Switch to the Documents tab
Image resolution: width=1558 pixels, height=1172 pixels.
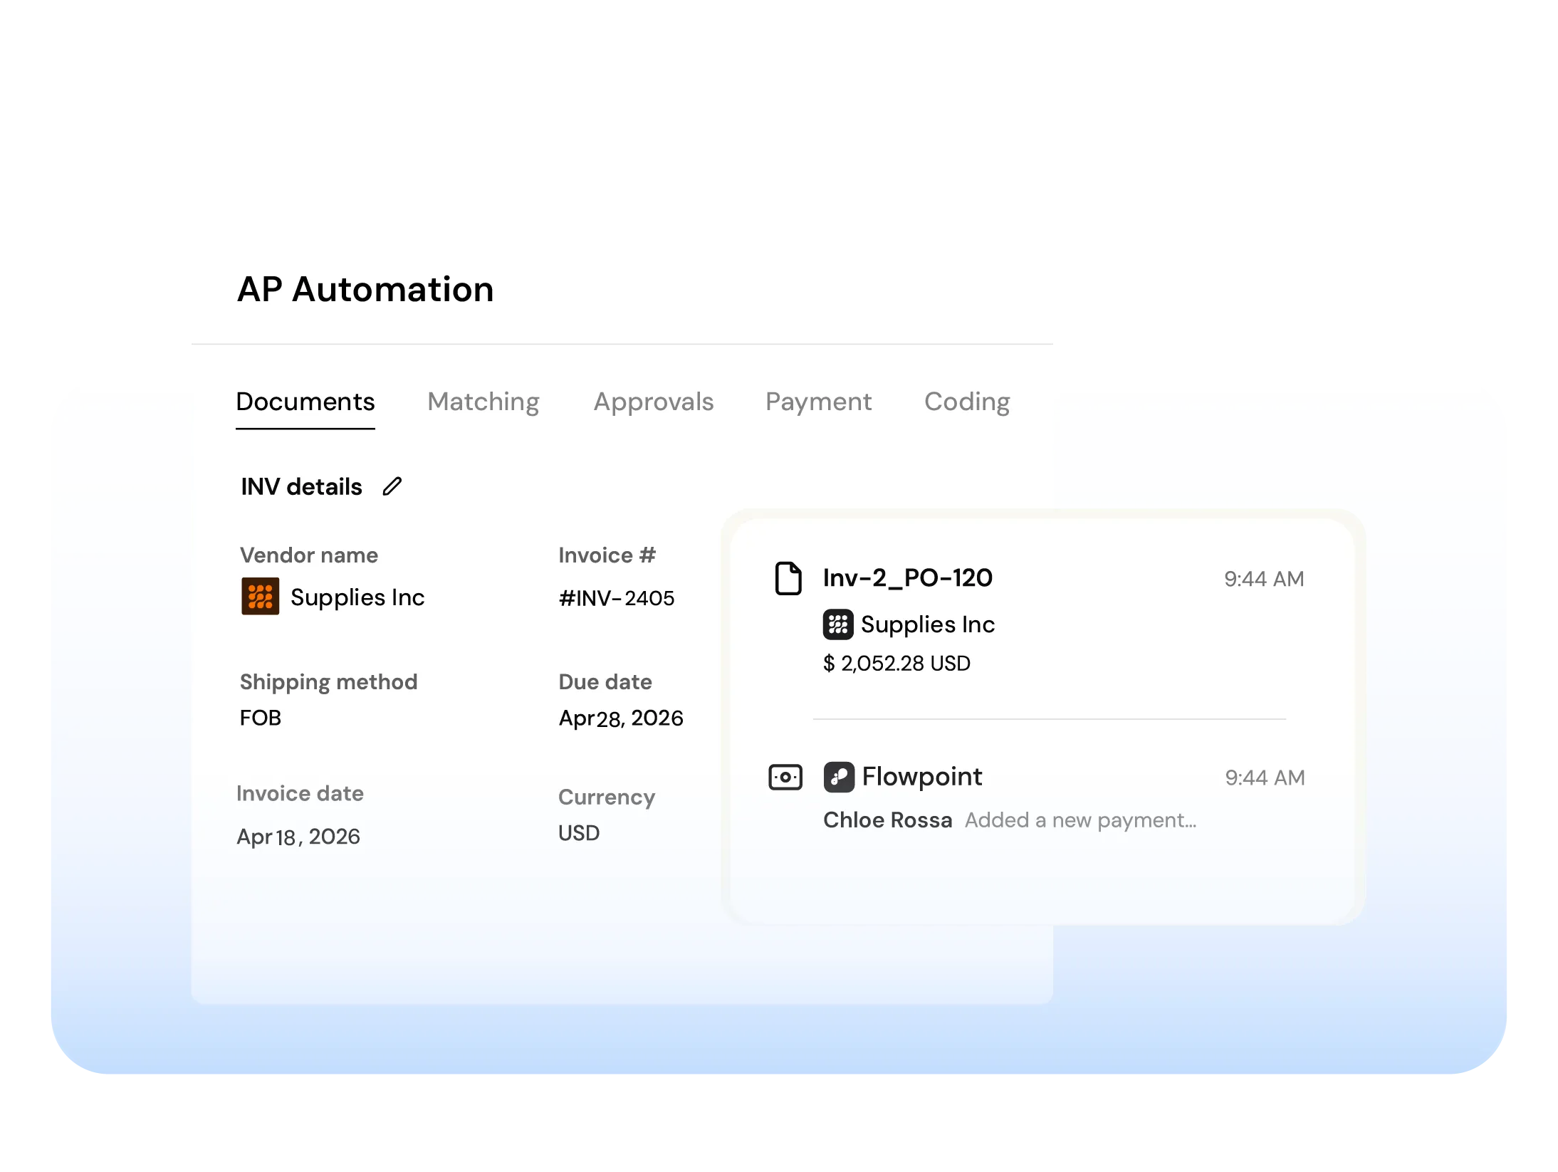click(x=305, y=402)
